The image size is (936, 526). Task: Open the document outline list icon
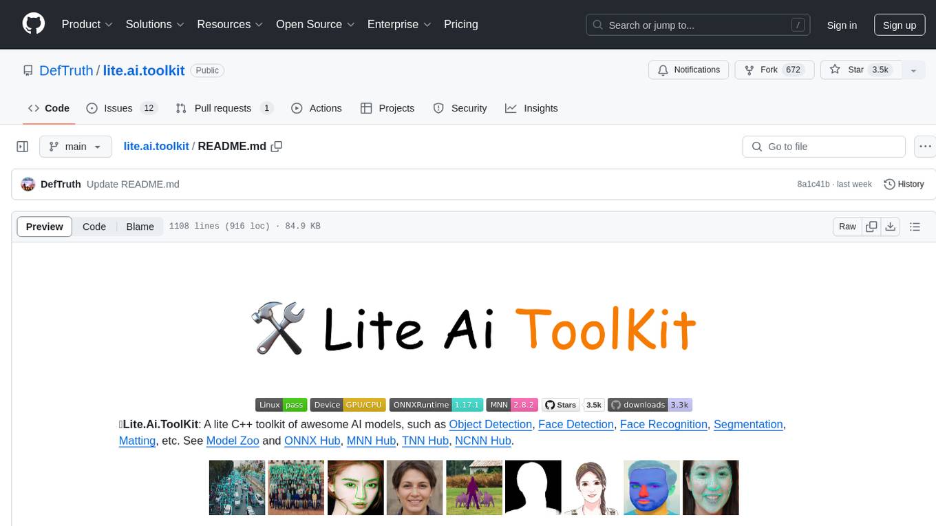915,227
